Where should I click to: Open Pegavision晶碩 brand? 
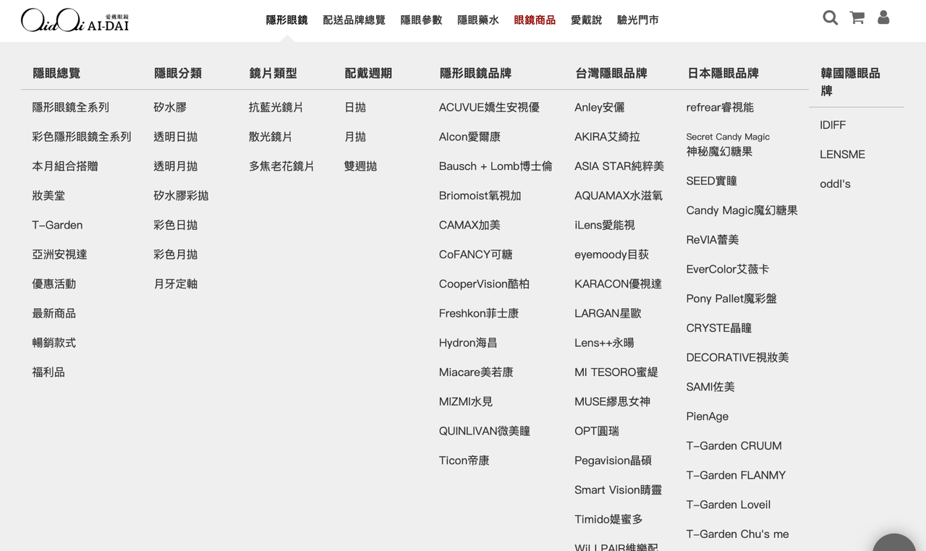(613, 461)
